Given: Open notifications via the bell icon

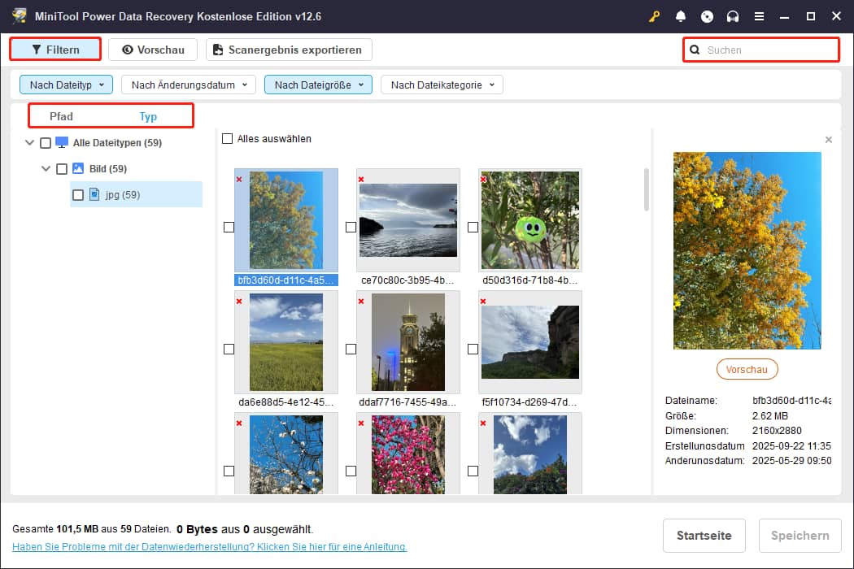Looking at the screenshot, I should (681, 16).
